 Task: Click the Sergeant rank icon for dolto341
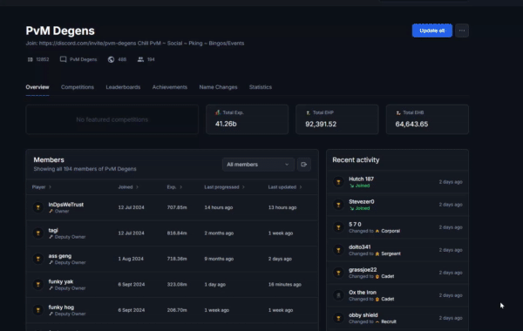tap(377, 253)
